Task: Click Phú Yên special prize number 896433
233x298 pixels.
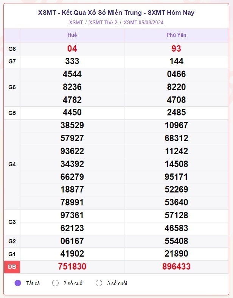Action: point(176,266)
